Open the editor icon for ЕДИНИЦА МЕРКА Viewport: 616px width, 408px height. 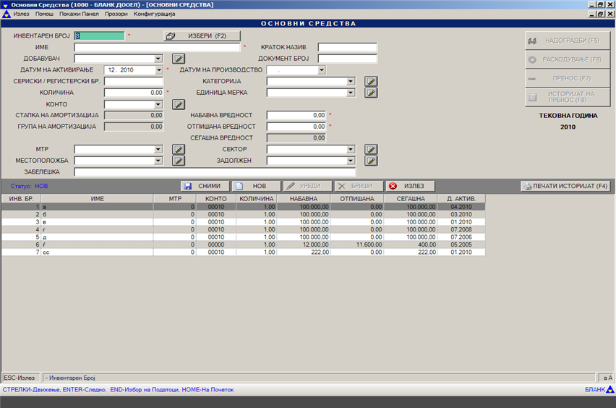(x=371, y=93)
